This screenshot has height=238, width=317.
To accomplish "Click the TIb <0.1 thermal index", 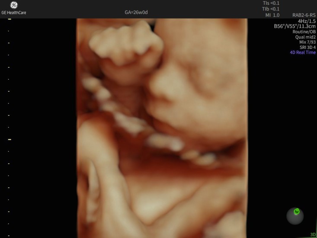I will [x=271, y=9].
